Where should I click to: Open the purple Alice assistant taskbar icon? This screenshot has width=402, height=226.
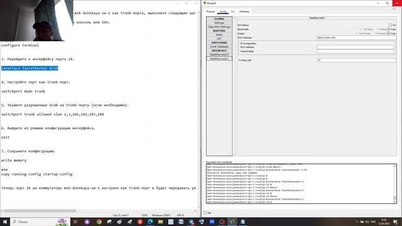pyautogui.click(x=87, y=222)
